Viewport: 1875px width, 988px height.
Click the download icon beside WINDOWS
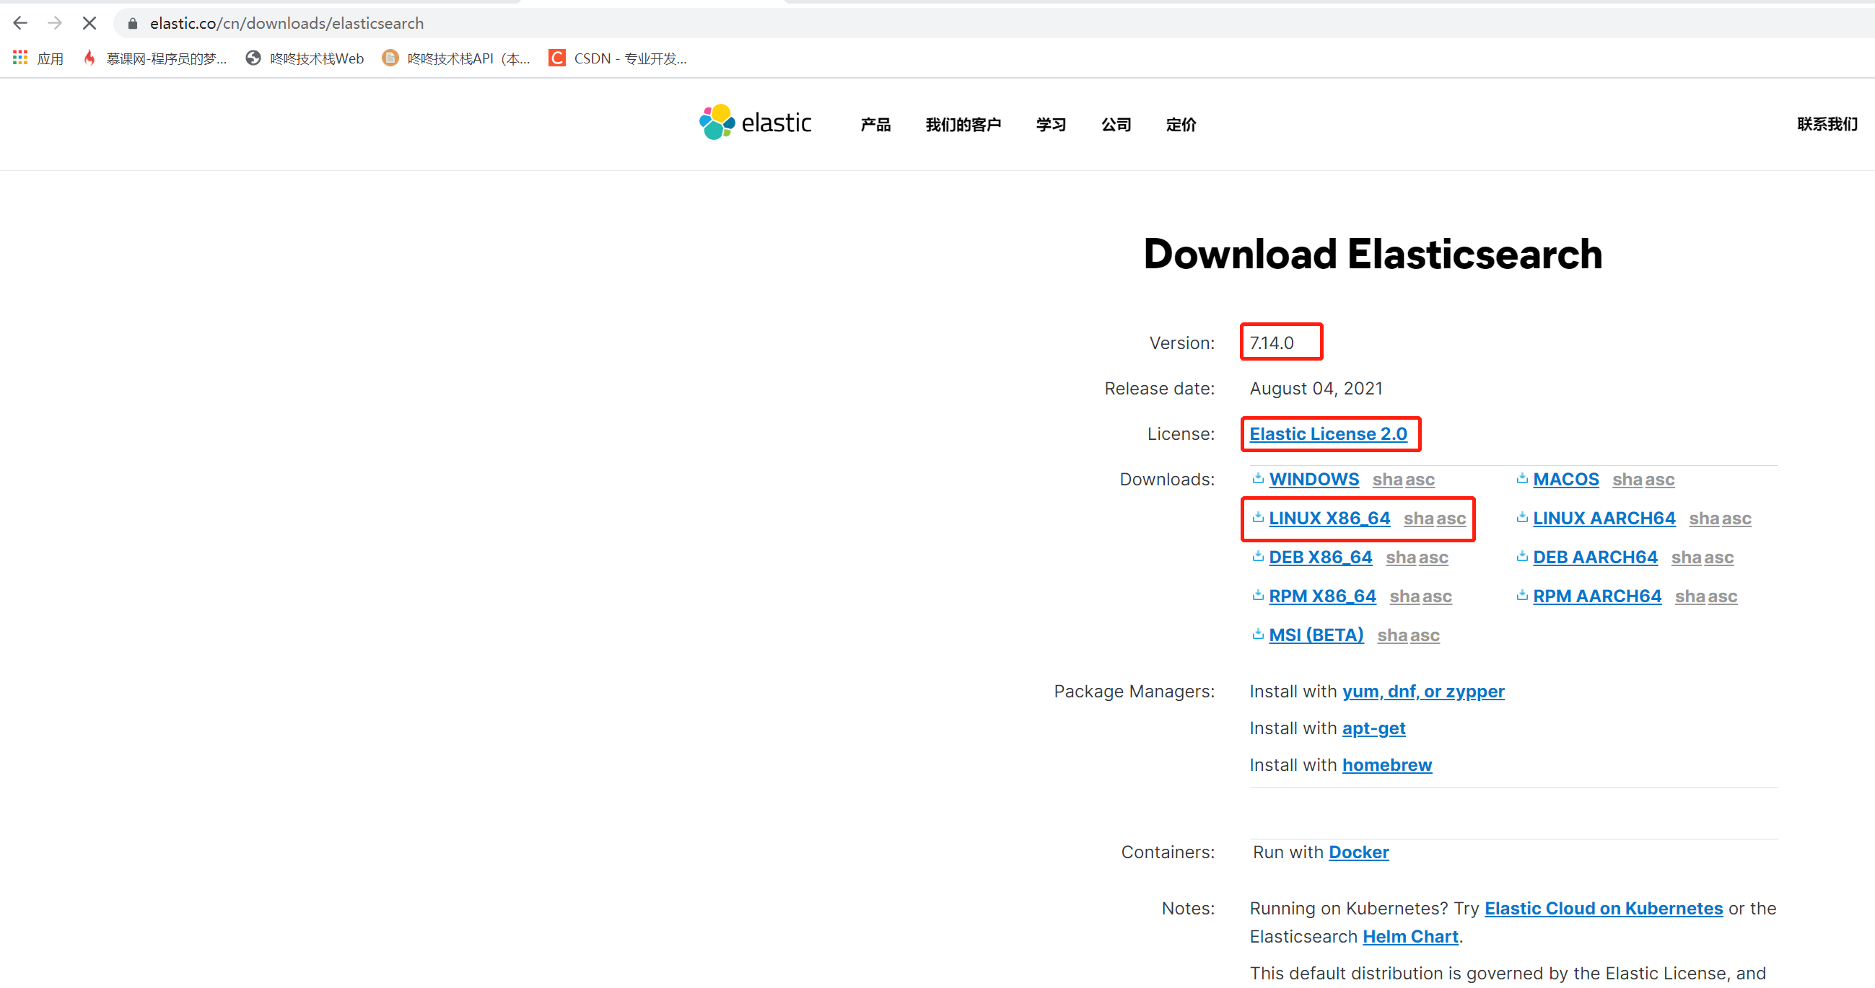click(x=1258, y=478)
